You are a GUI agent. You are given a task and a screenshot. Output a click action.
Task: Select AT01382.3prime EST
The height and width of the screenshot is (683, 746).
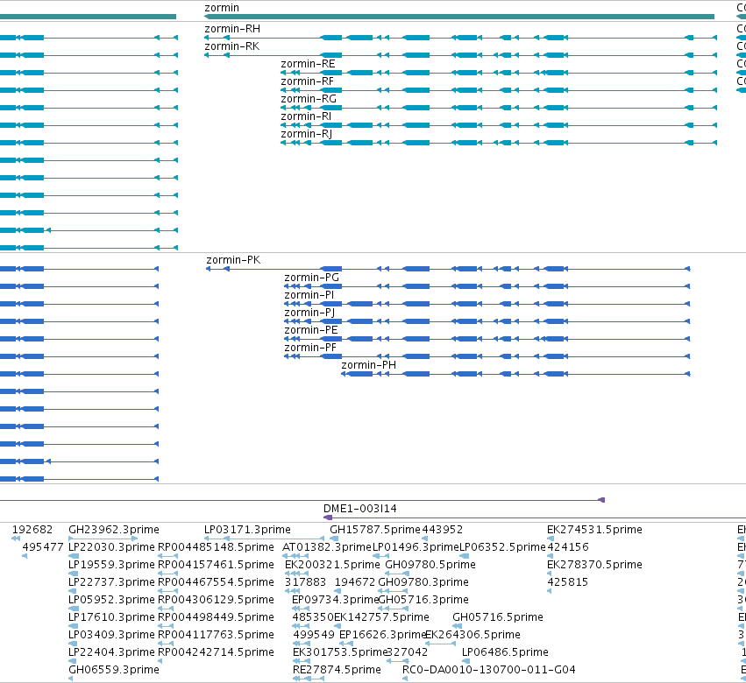click(x=327, y=547)
